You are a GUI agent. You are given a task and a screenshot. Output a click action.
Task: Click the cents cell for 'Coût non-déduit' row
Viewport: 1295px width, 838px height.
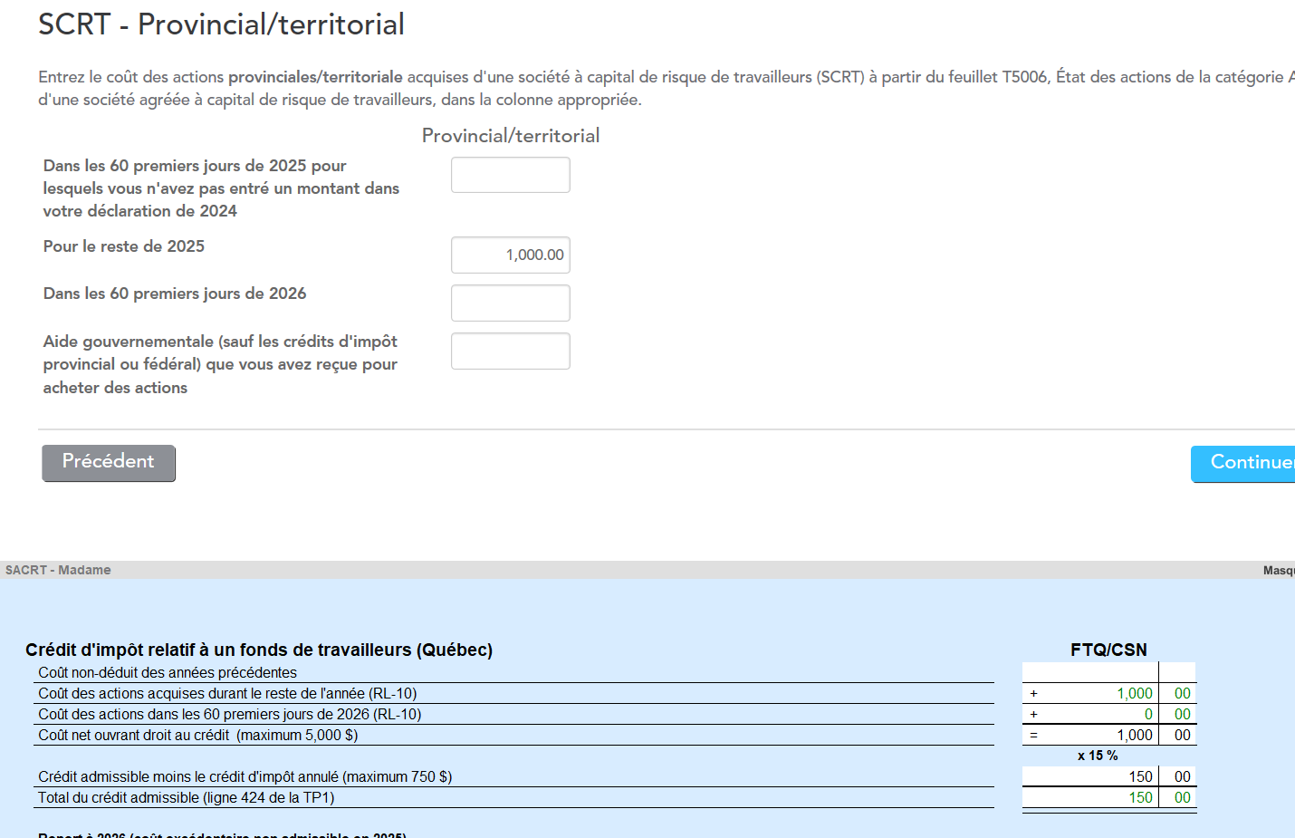coord(1178,672)
